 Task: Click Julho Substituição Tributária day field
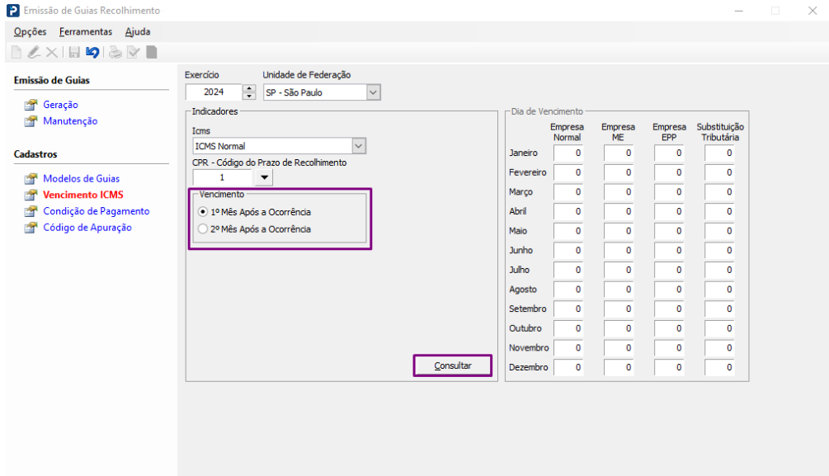click(719, 270)
